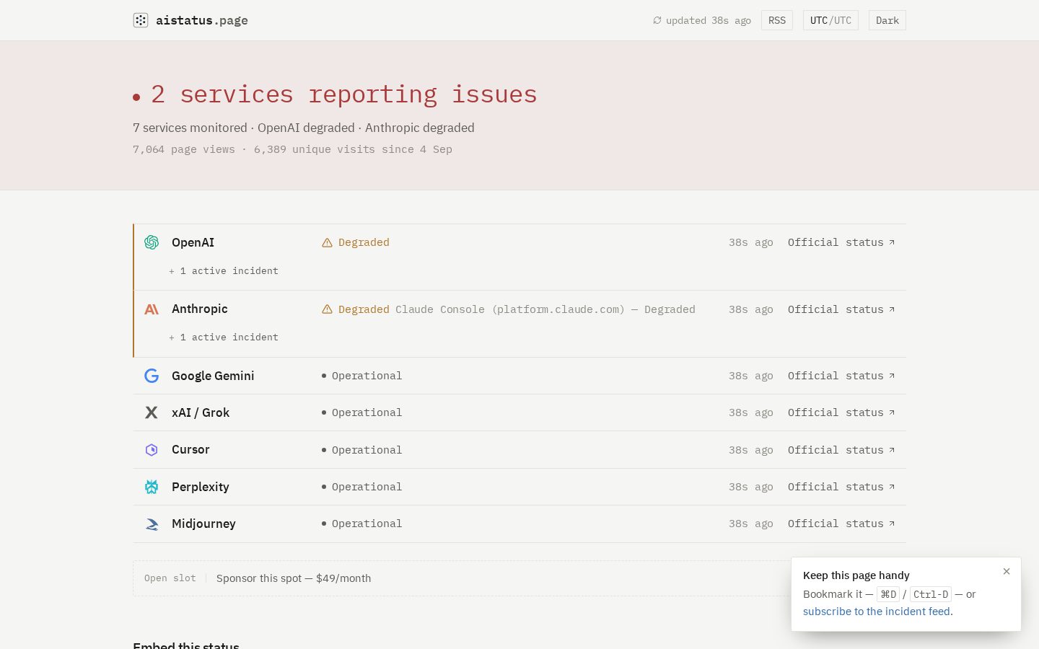Image resolution: width=1039 pixels, height=649 pixels.
Task: Click the xAI / Grok service name
Action: [x=201, y=412]
